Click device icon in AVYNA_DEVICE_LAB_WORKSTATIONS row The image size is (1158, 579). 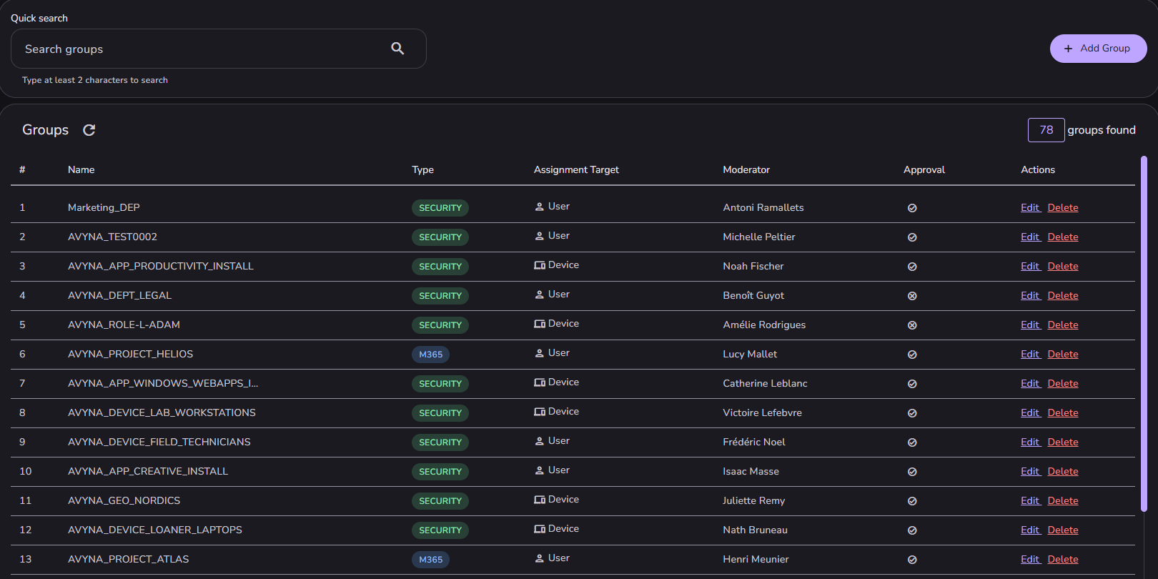pos(540,412)
